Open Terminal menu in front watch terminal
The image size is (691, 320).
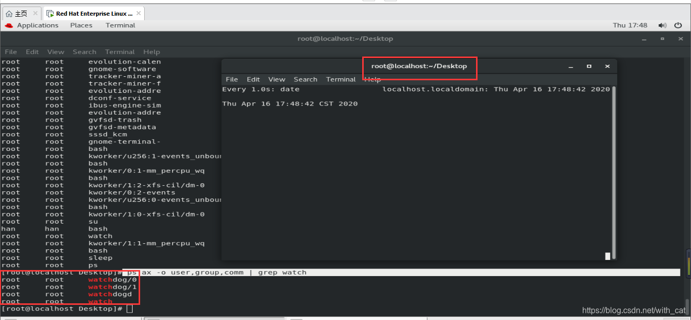click(x=341, y=79)
